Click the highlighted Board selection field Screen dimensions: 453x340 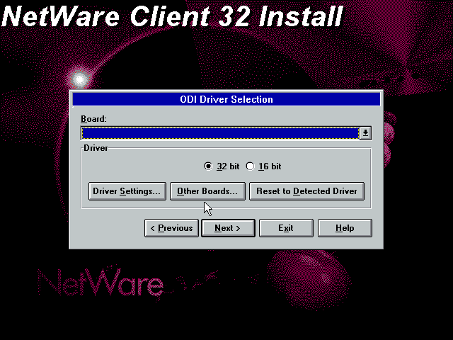pos(220,133)
